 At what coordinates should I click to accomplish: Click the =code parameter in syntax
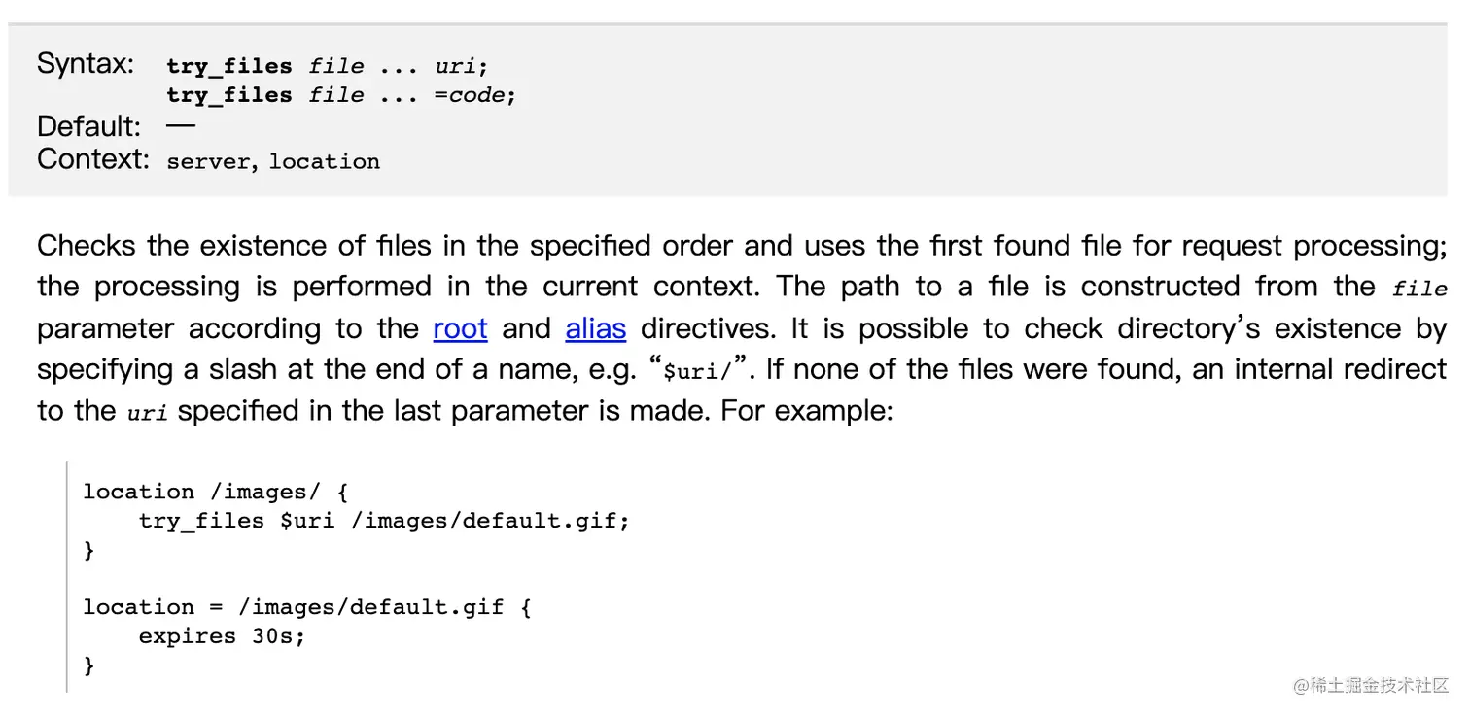click(472, 95)
